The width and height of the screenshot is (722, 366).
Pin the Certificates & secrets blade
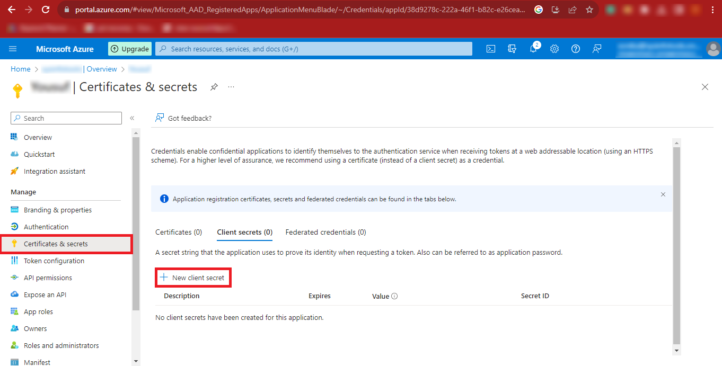point(214,87)
